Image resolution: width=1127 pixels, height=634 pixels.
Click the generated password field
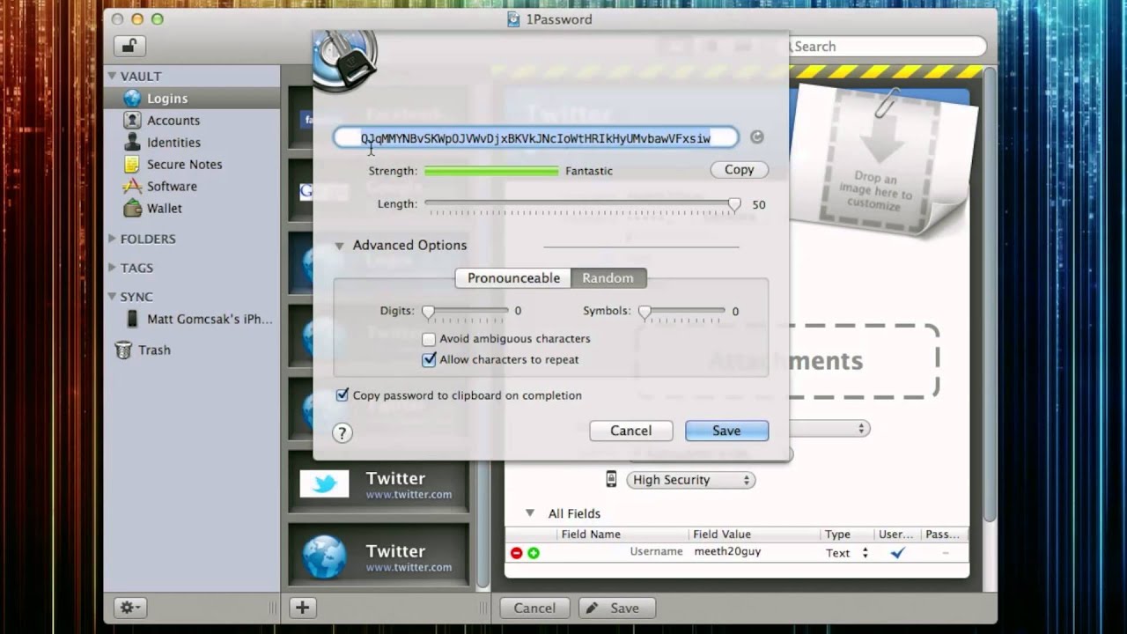click(535, 137)
